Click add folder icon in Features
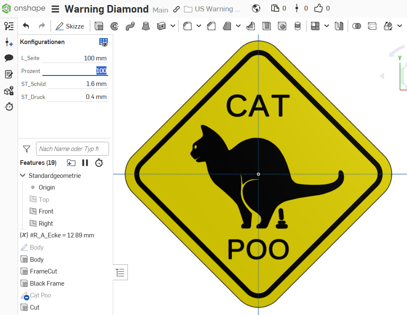Image resolution: width=407 pixels, height=315 pixels. click(71, 163)
